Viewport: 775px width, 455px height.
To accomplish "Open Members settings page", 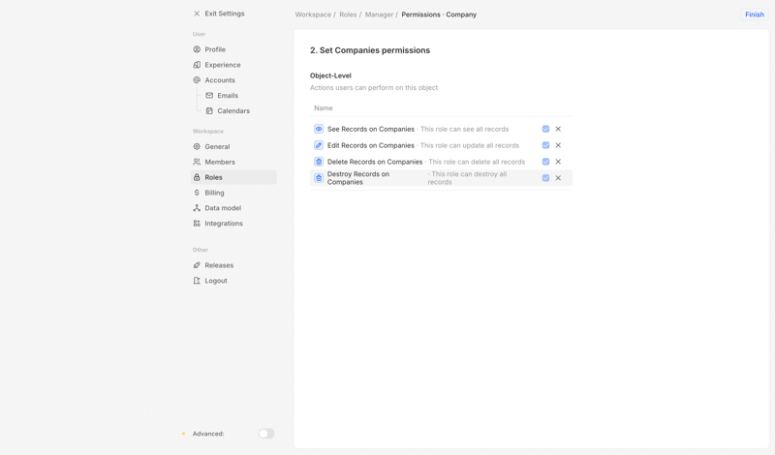I will pyautogui.click(x=233, y=162).
